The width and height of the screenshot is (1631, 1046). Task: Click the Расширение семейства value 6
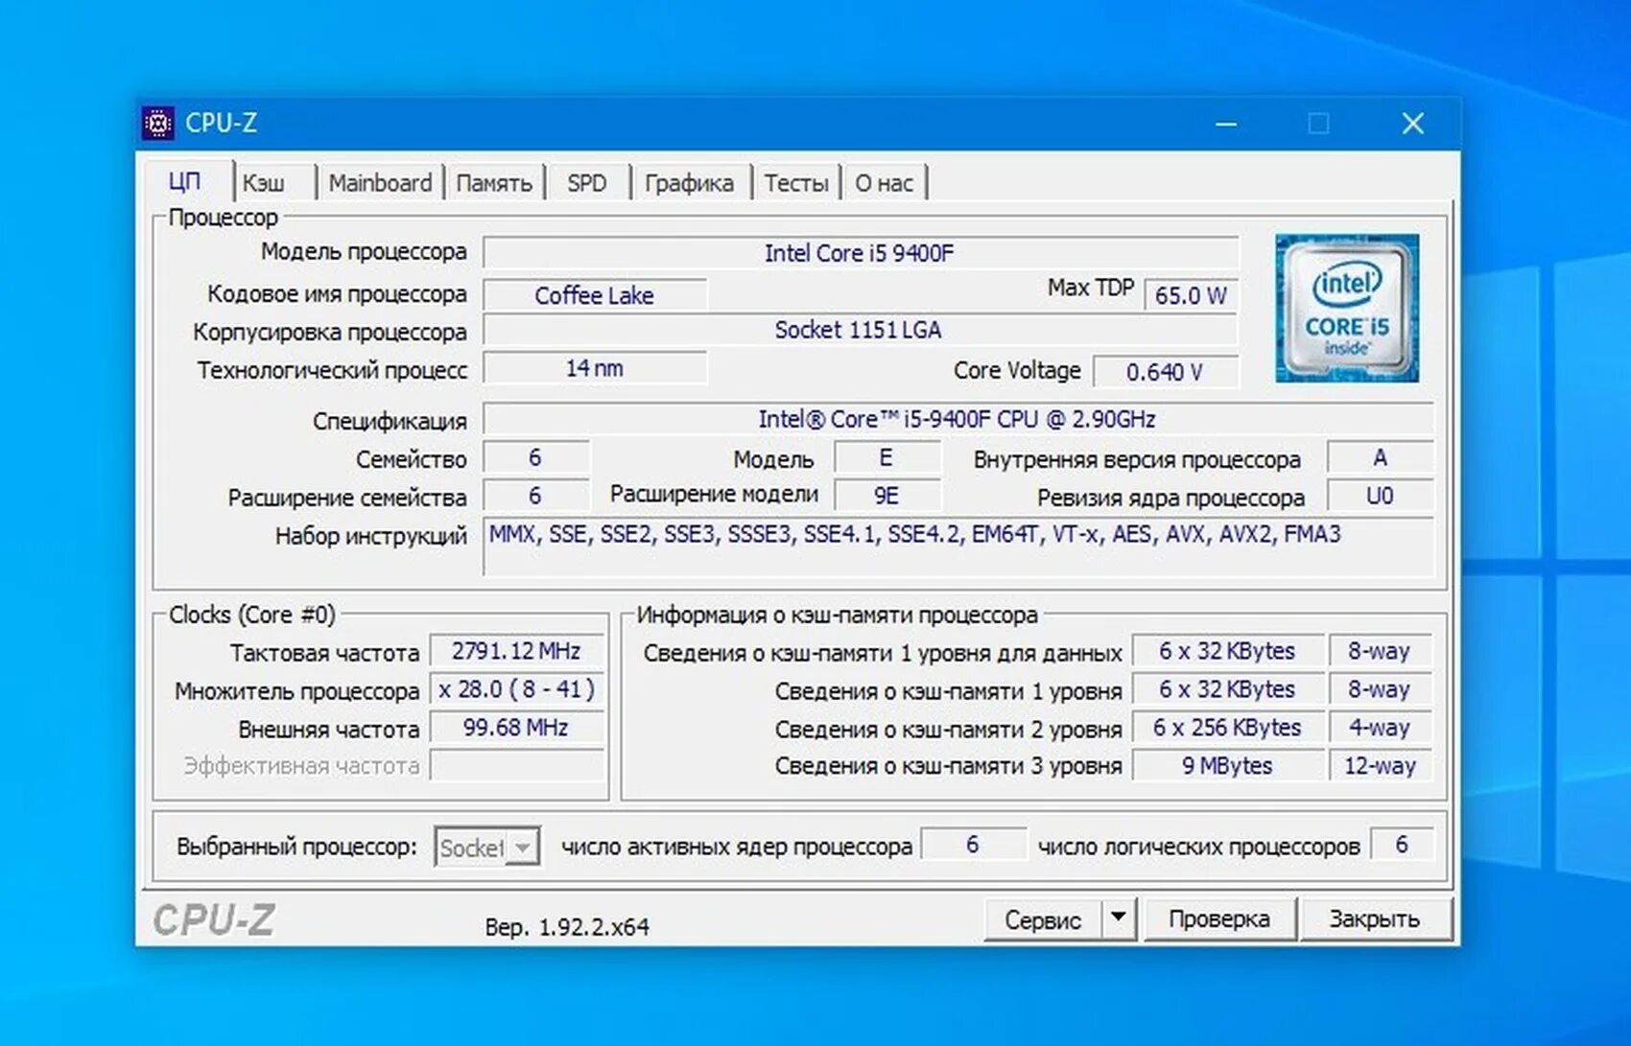535,496
